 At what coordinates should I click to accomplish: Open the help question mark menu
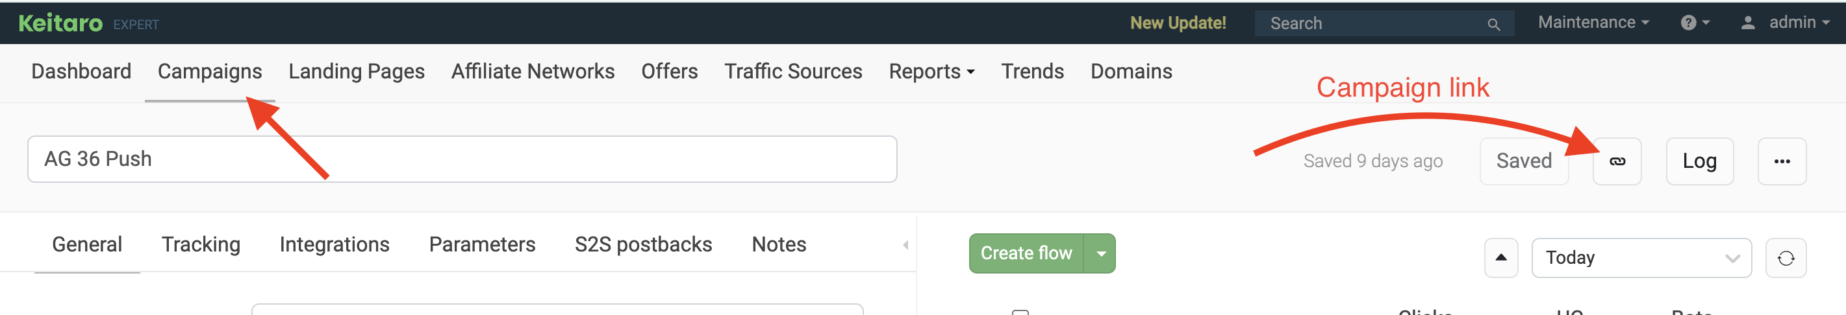1695,23
